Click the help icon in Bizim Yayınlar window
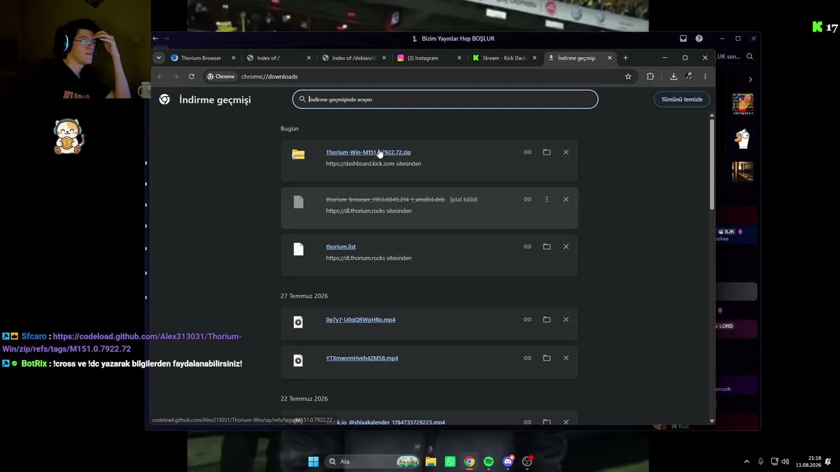This screenshot has height=472, width=840. (x=699, y=39)
